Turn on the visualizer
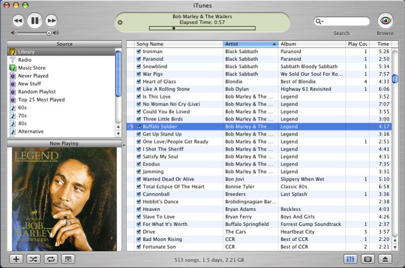The image size is (405, 268). (368, 259)
